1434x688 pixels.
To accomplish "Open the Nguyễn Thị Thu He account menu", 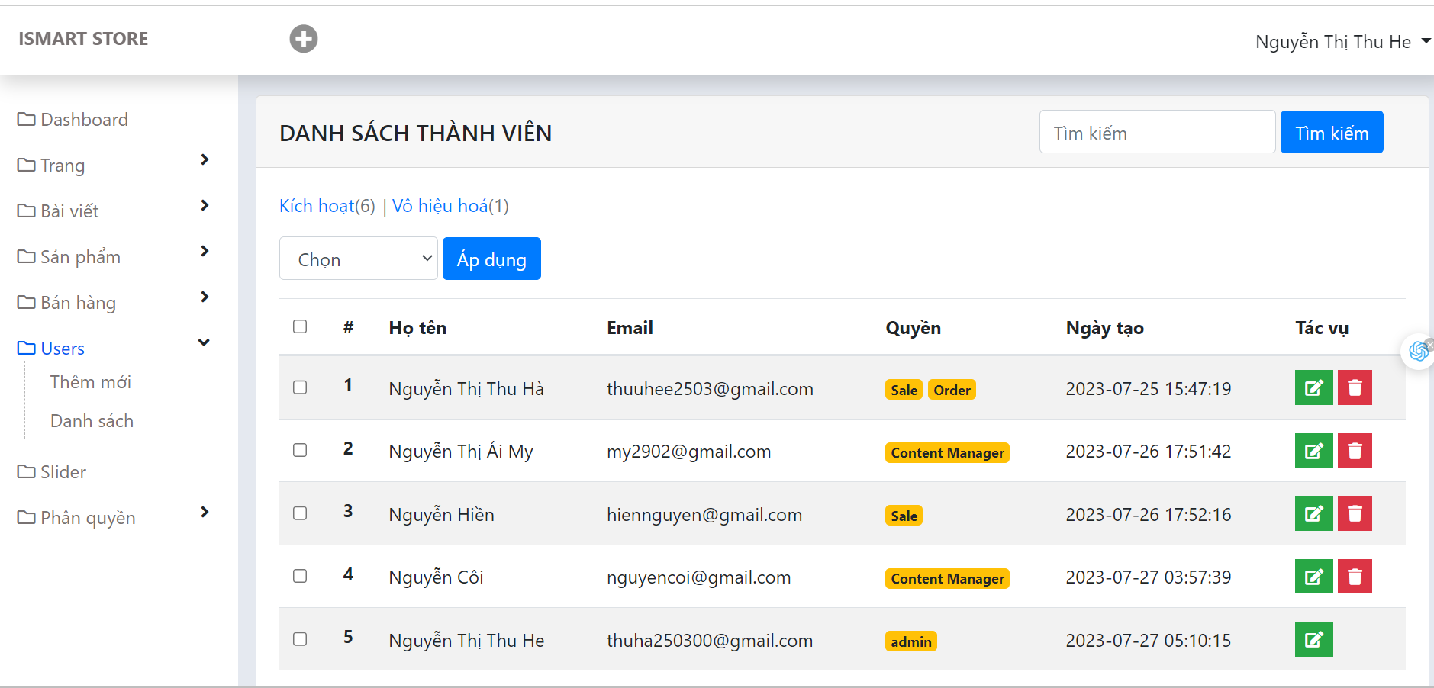I will (x=1339, y=41).
